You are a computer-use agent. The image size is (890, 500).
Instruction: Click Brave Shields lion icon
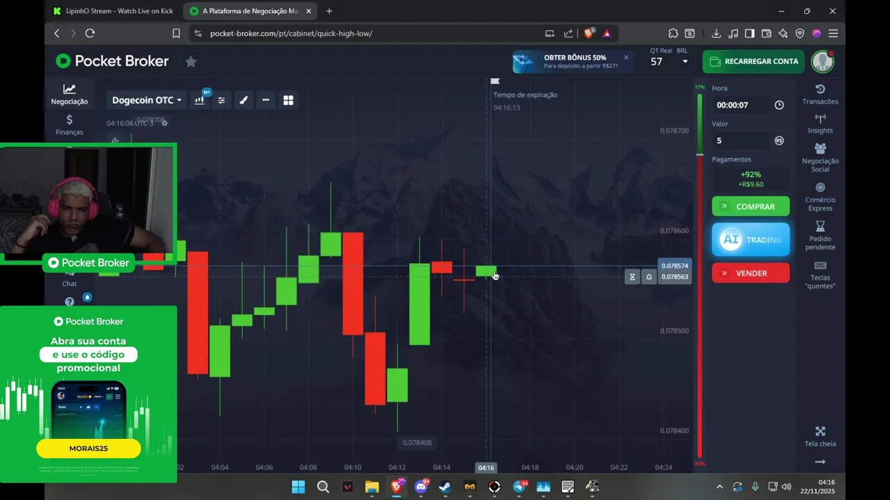pos(589,33)
